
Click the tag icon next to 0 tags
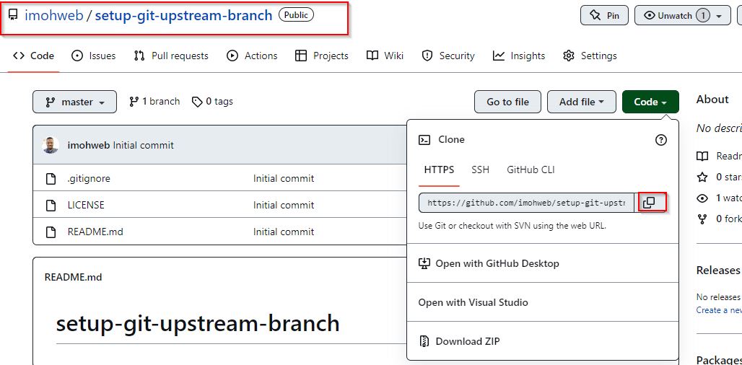pyautogui.click(x=197, y=102)
